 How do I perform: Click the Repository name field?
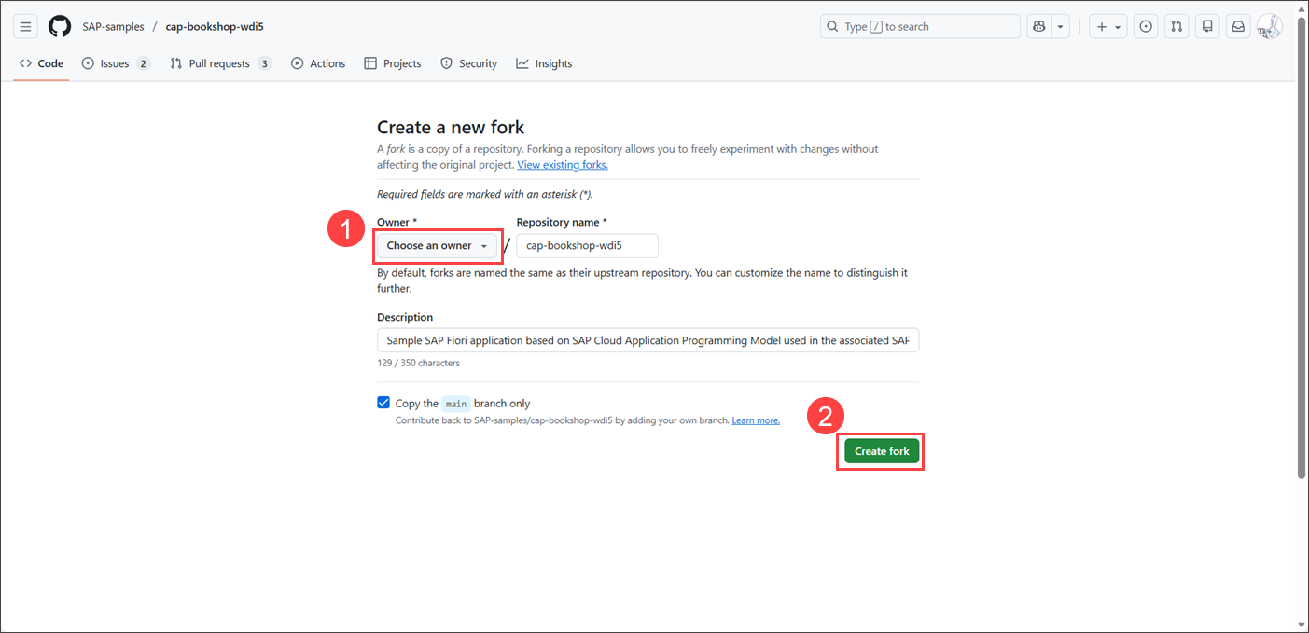[x=587, y=245]
